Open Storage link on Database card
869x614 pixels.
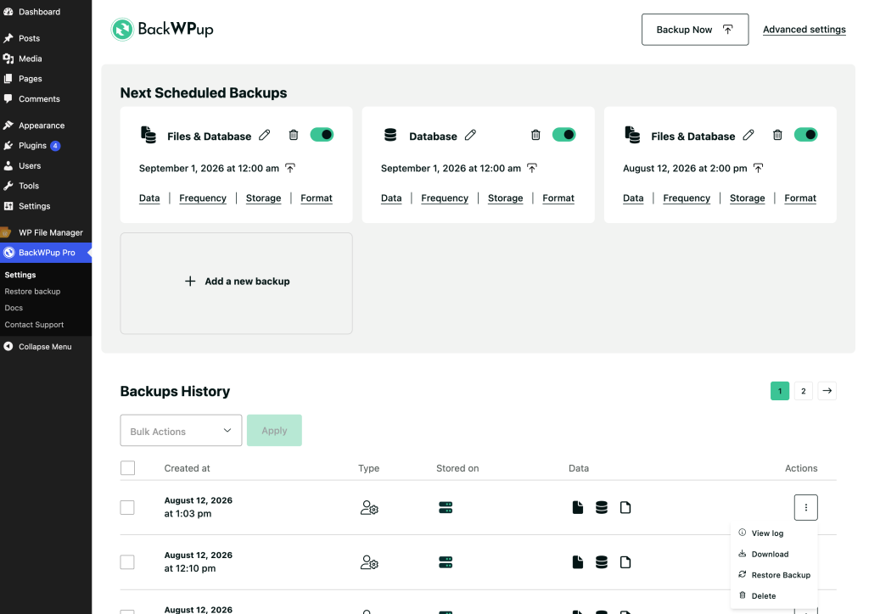pyautogui.click(x=506, y=198)
